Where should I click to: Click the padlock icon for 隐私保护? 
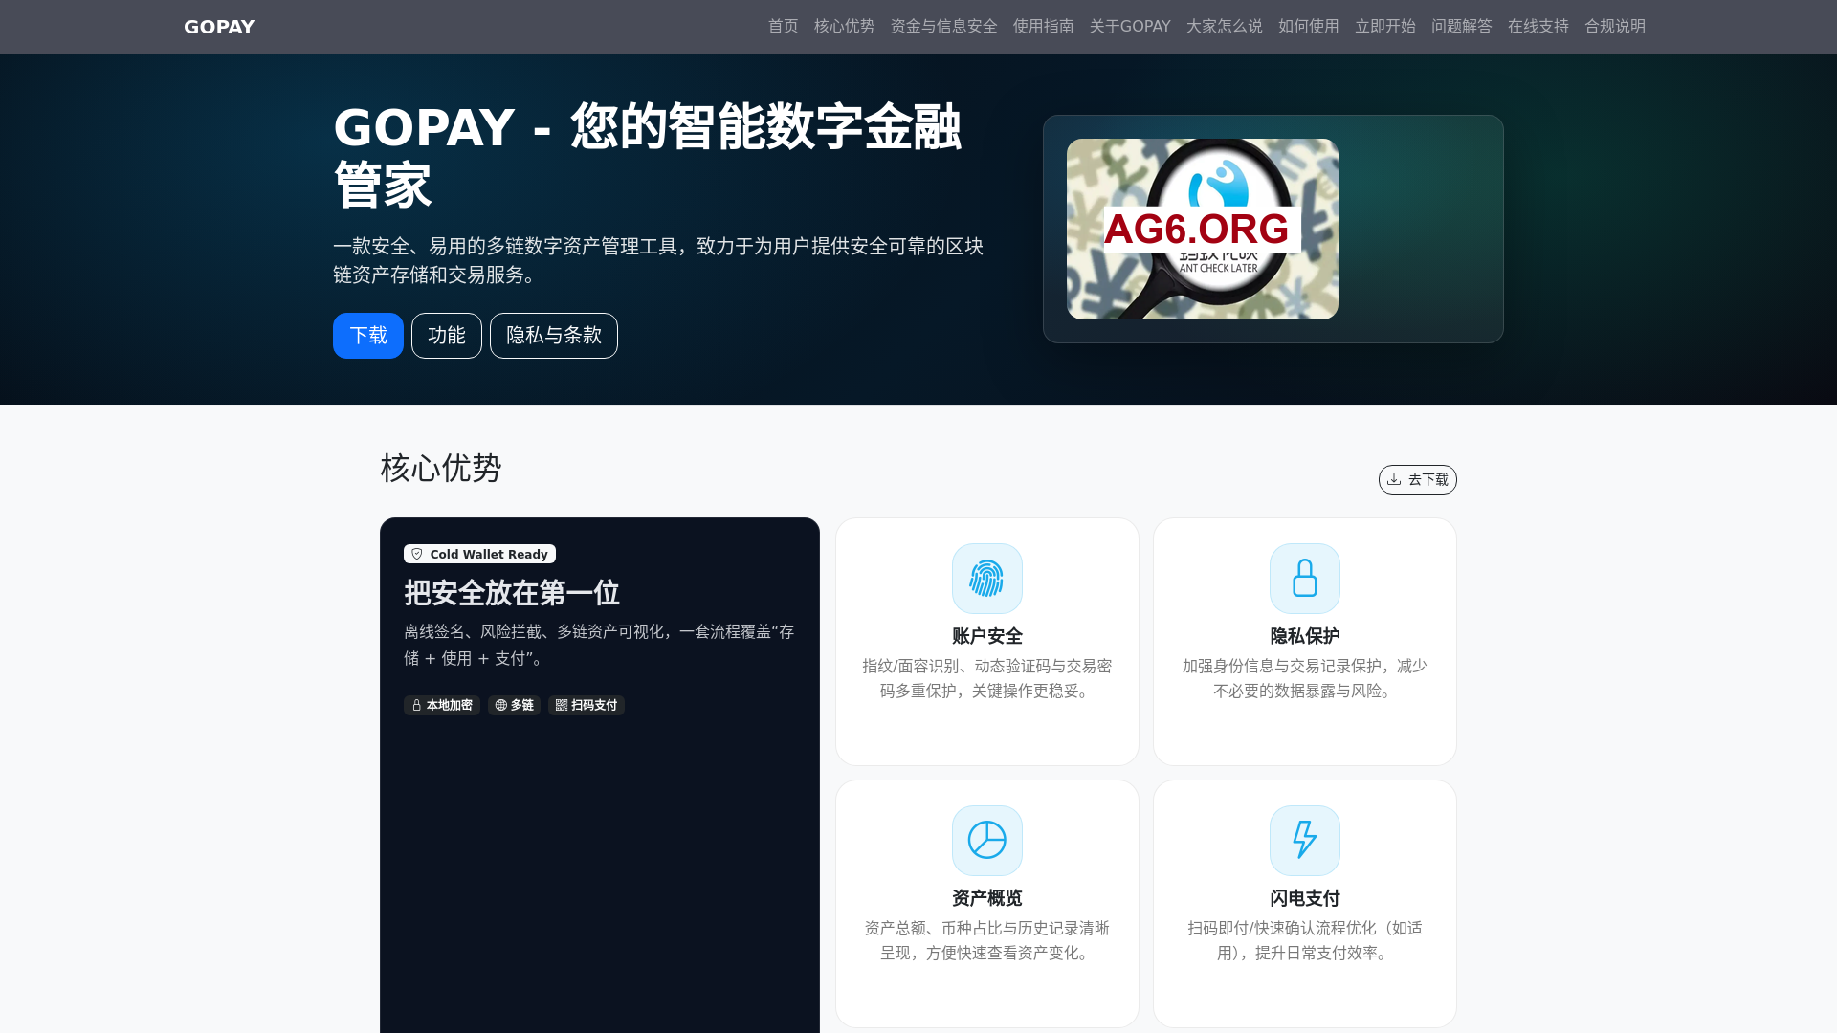pyautogui.click(x=1304, y=579)
